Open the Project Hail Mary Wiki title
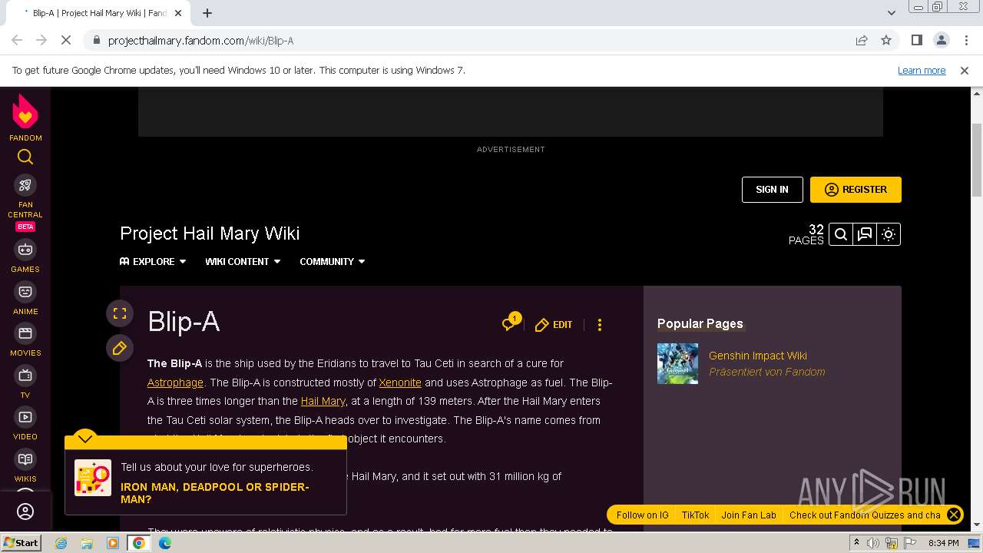983x553 pixels. pyautogui.click(x=210, y=233)
